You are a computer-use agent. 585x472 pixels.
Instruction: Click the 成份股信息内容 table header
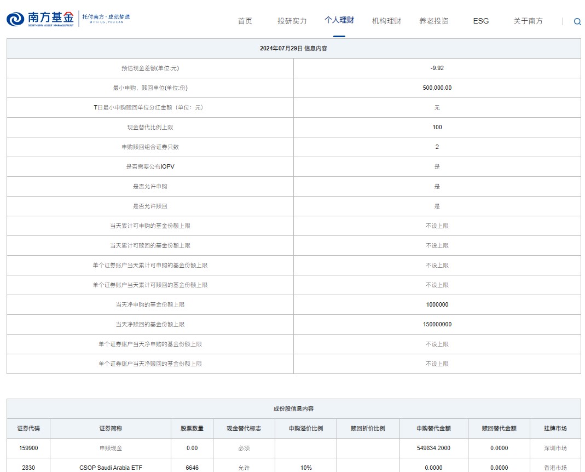coord(293,408)
